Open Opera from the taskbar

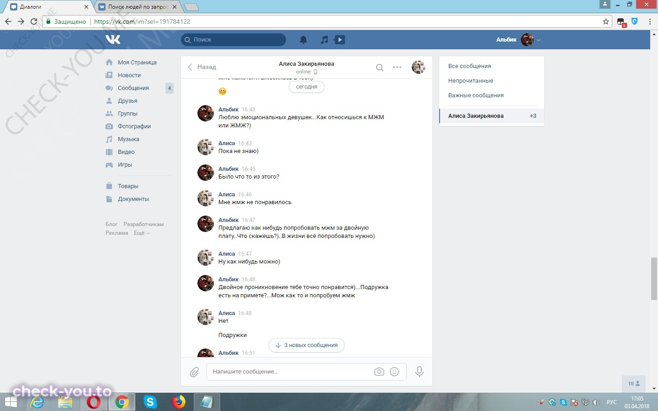[x=94, y=402]
